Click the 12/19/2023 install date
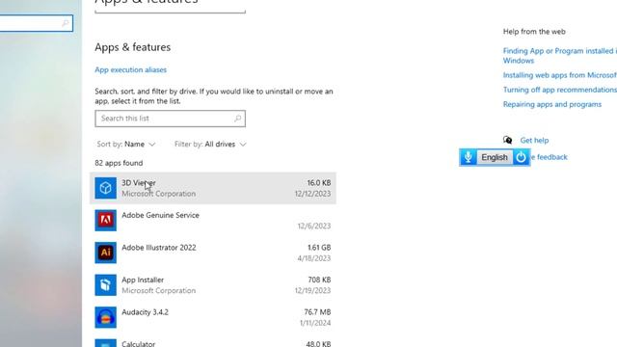 coord(312,290)
